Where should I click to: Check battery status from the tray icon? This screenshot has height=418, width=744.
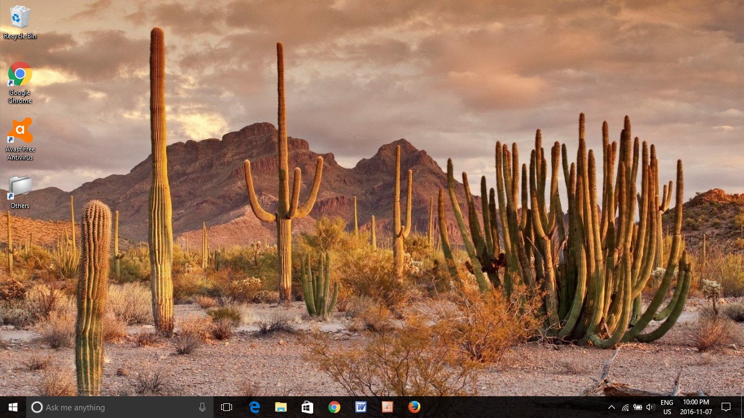637,407
